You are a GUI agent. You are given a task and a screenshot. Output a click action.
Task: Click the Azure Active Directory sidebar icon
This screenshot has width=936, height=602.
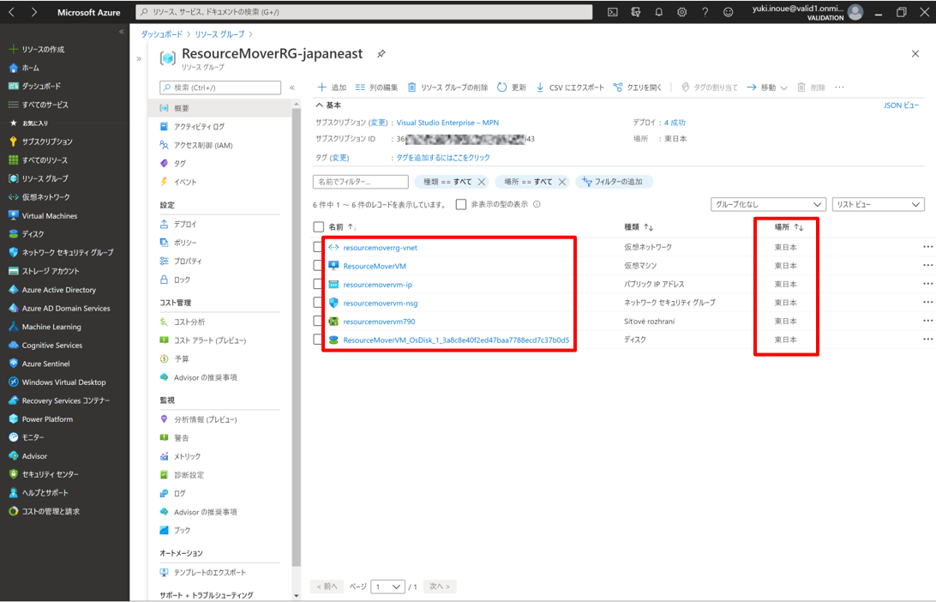point(14,290)
